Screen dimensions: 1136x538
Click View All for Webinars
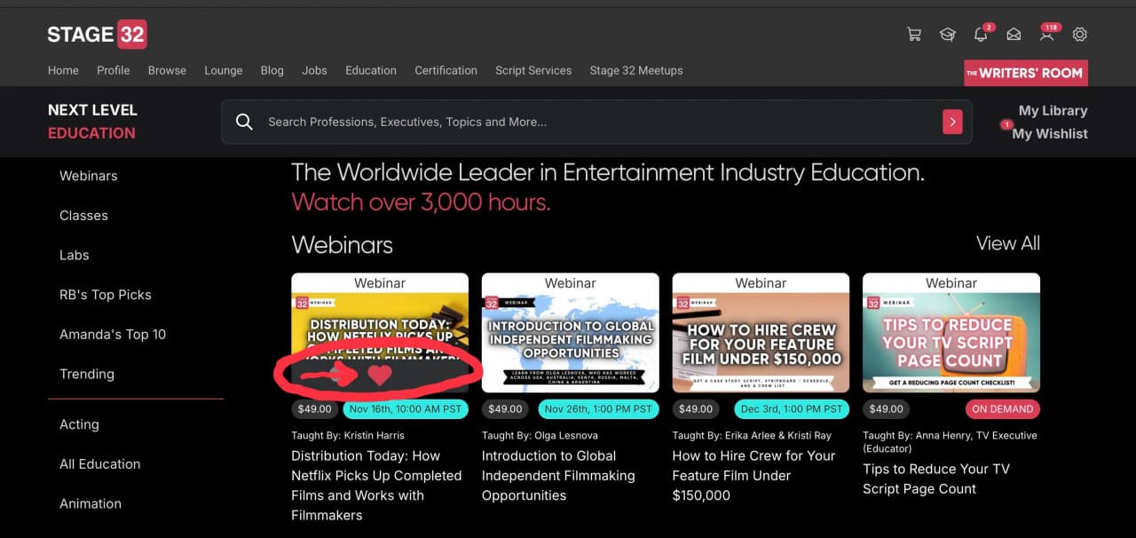[1008, 243]
